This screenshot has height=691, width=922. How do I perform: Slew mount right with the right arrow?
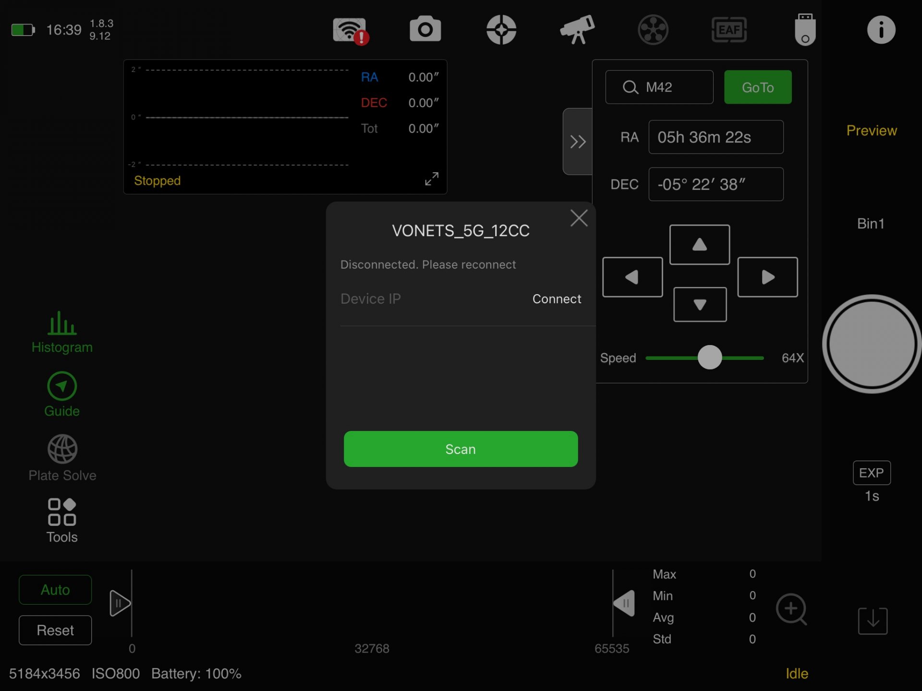click(767, 277)
